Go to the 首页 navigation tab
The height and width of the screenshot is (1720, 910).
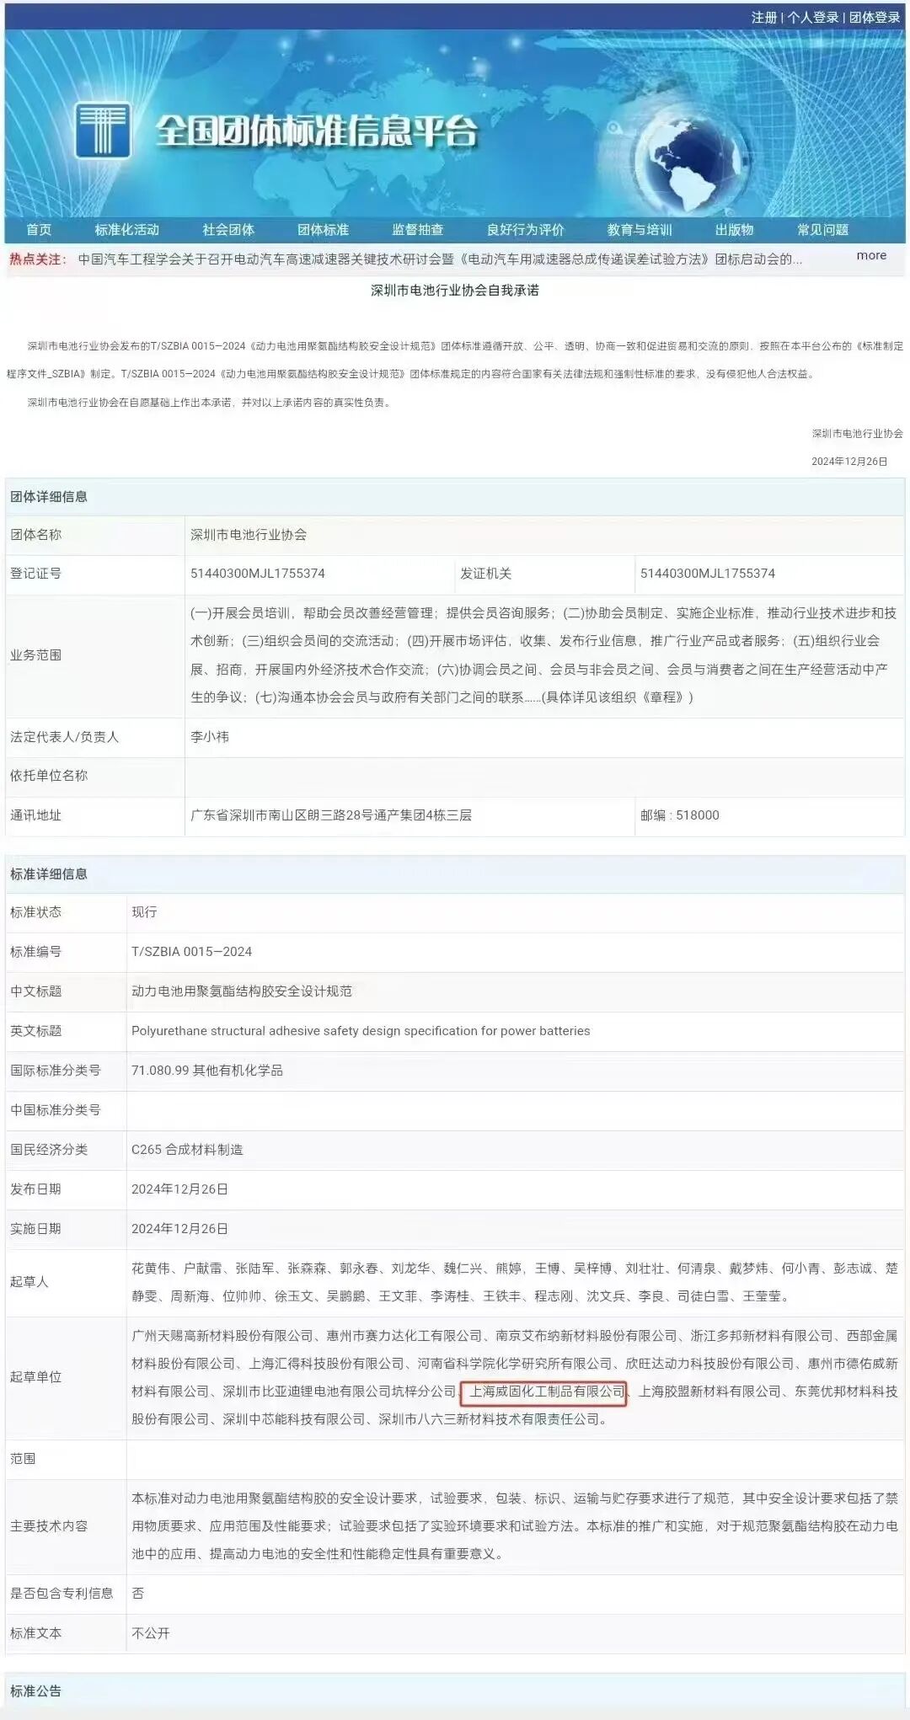[x=39, y=230]
